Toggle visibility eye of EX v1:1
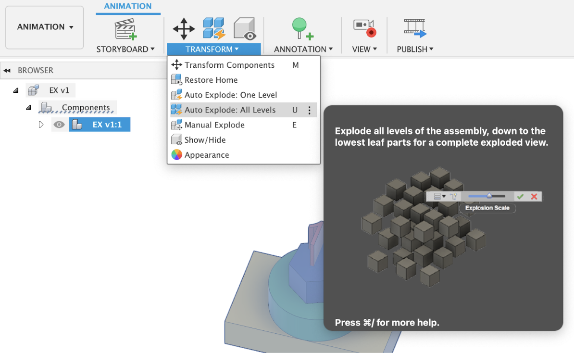574x353 pixels. click(x=59, y=125)
